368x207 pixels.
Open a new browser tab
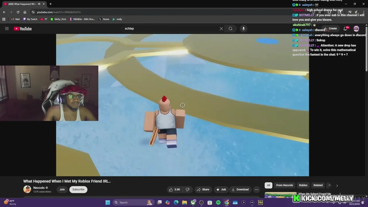pyautogui.click(x=51, y=4)
